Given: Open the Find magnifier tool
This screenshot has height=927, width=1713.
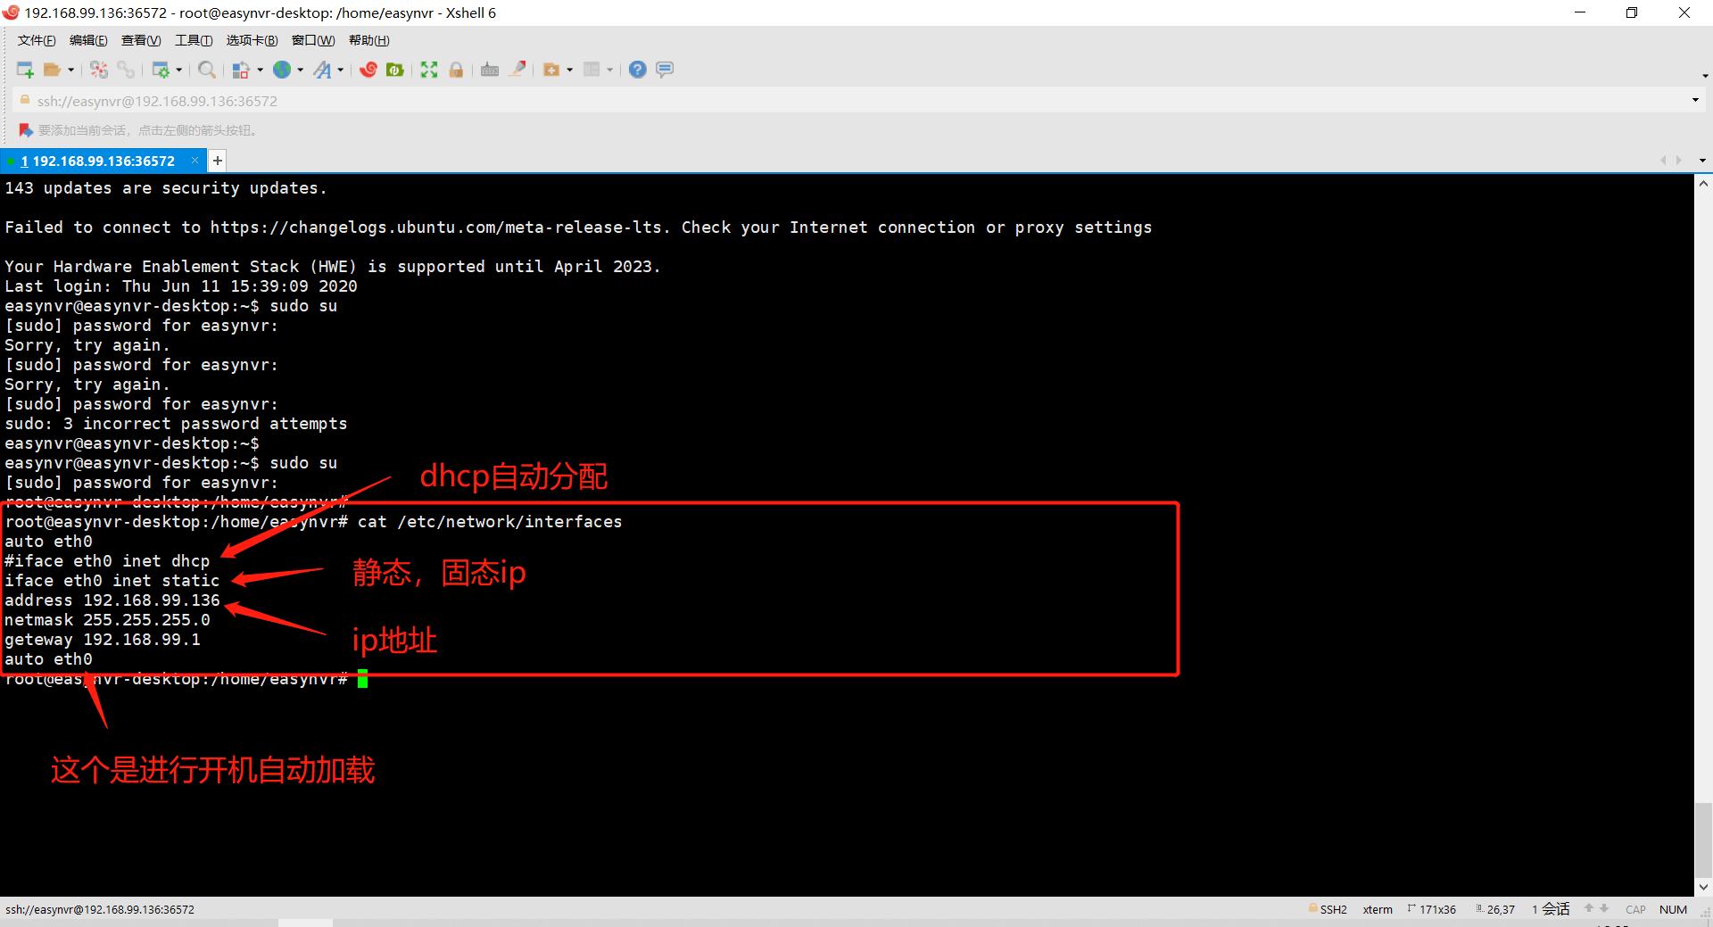Looking at the screenshot, I should pyautogui.click(x=207, y=70).
